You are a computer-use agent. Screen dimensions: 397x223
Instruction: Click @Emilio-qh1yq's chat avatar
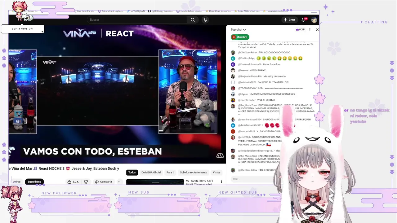pyautogui.click(x=233, y=59)
